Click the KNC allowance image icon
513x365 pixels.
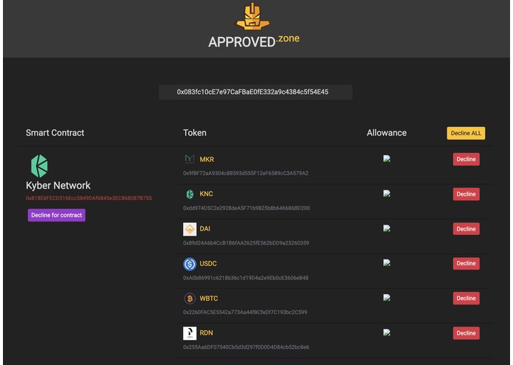click(x=387, y=194)
